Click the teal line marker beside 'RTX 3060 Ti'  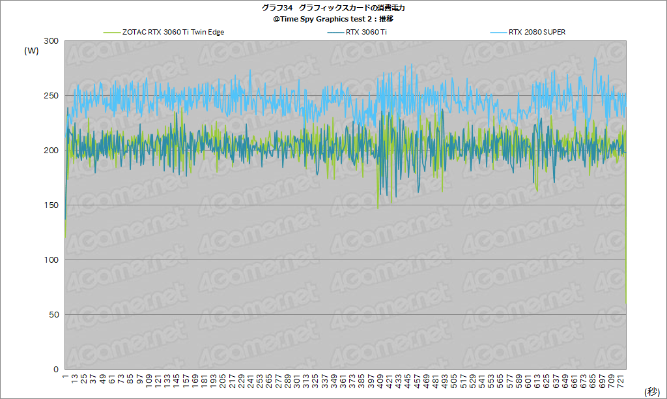(335, 33)
